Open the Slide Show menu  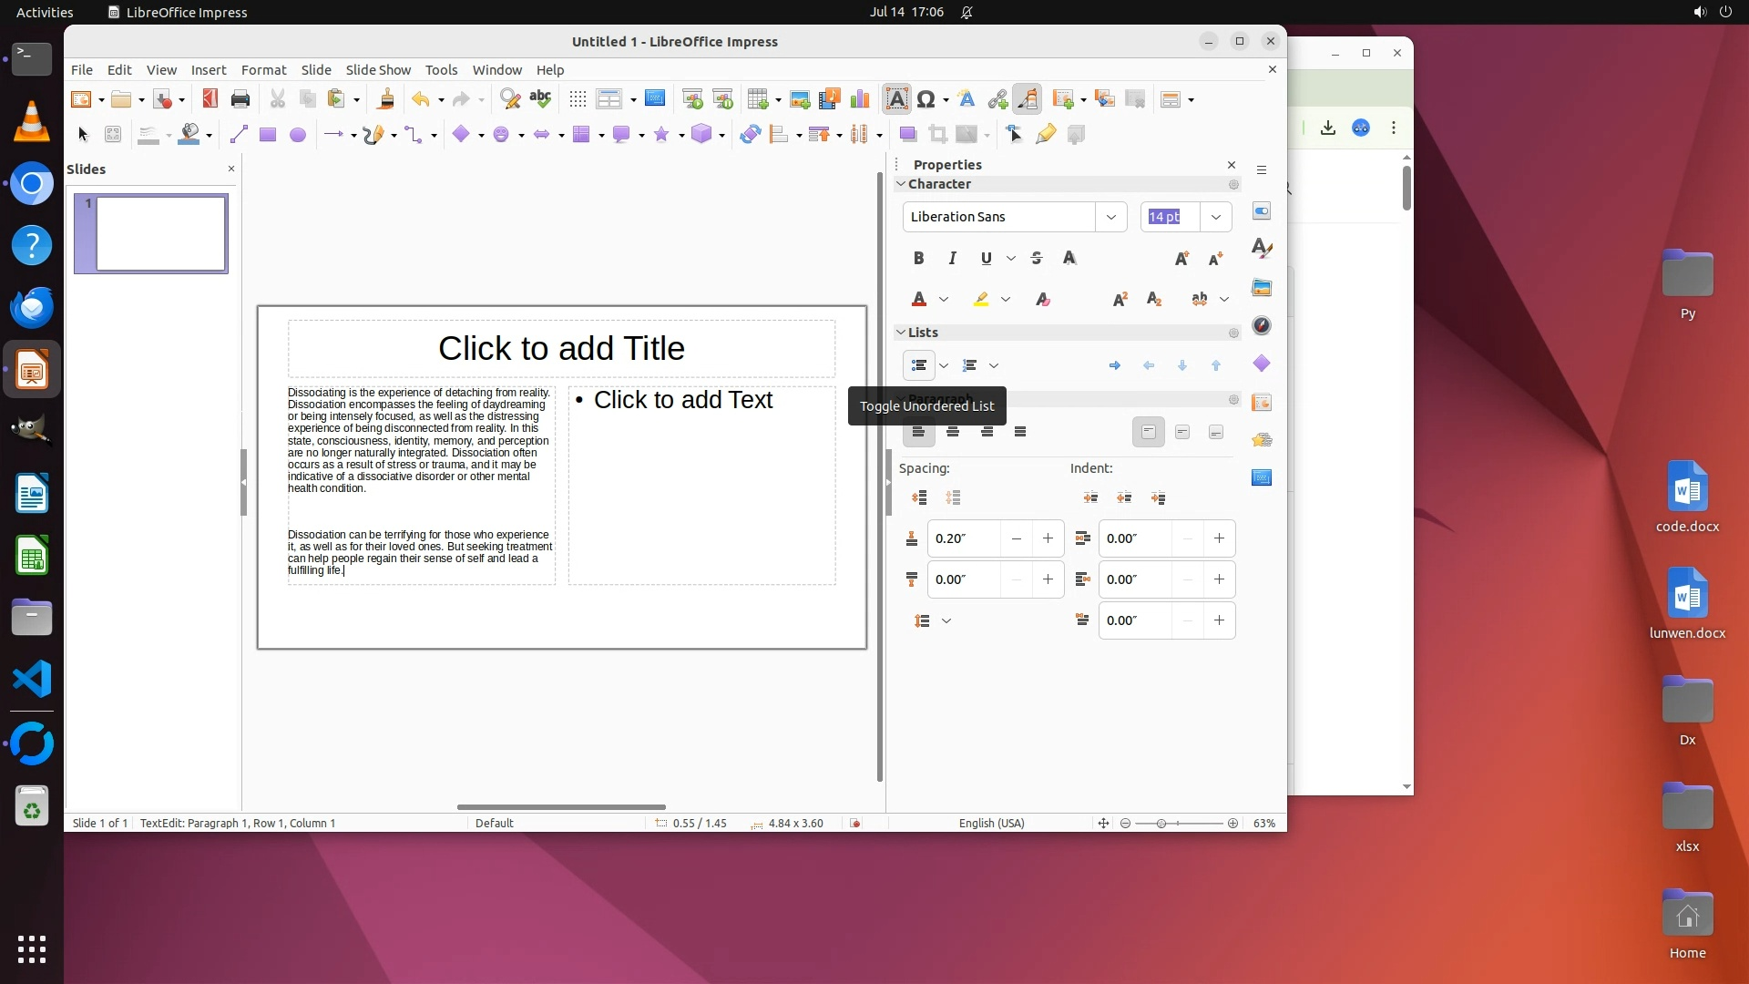point(377,70)
